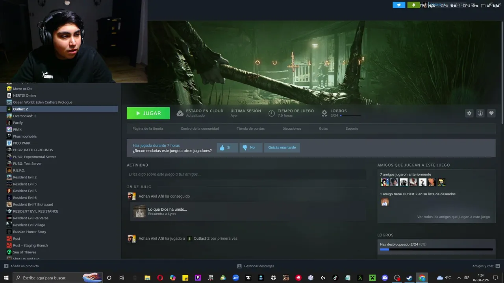Click the cloud status checkmark icon

pos(180,113)
